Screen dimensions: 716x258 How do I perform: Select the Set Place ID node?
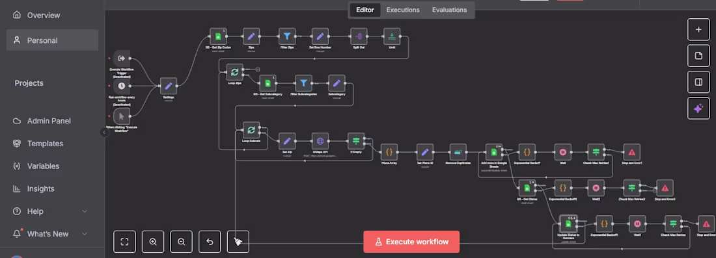(x=424, y=152)
